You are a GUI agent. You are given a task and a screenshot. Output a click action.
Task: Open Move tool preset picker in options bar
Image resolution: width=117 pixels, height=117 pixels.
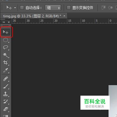pyautogui.click(x=15, y=8)
